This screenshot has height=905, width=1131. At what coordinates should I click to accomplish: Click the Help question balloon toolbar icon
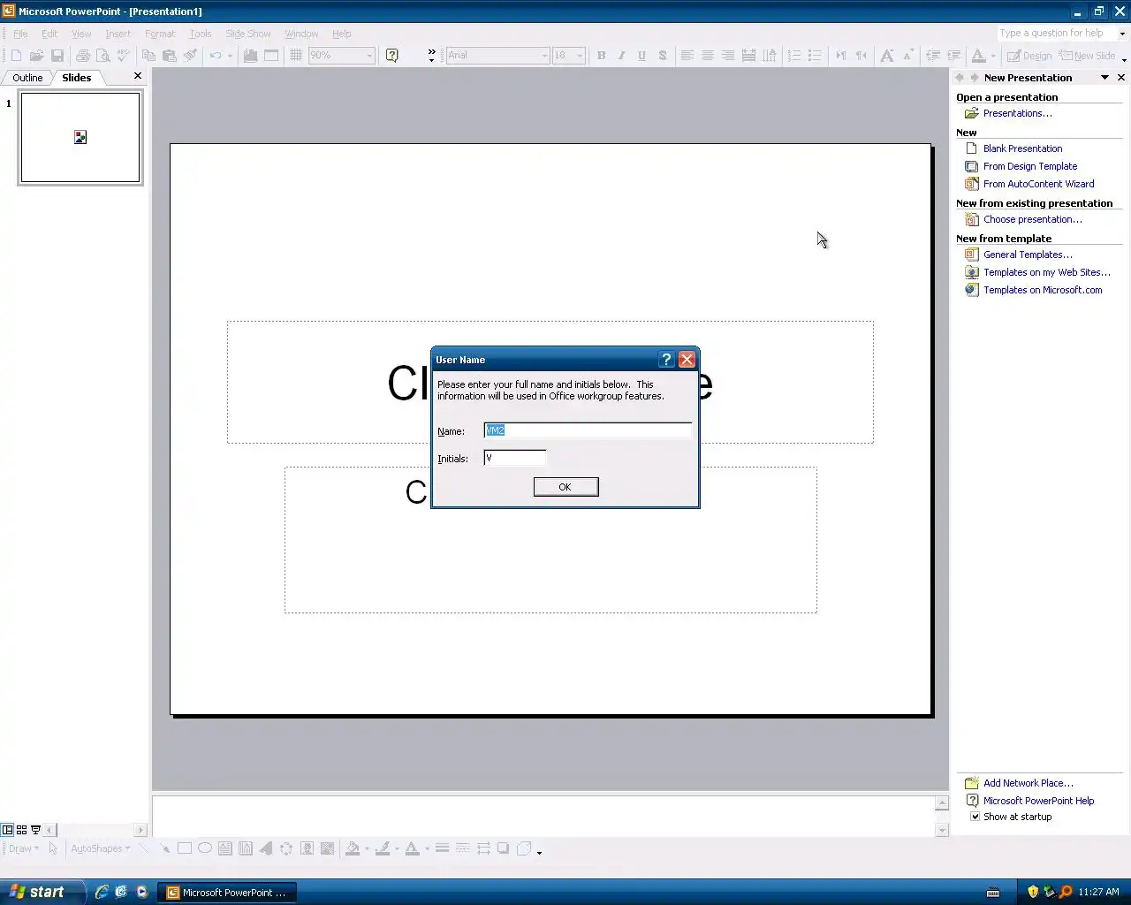point(392,56)
